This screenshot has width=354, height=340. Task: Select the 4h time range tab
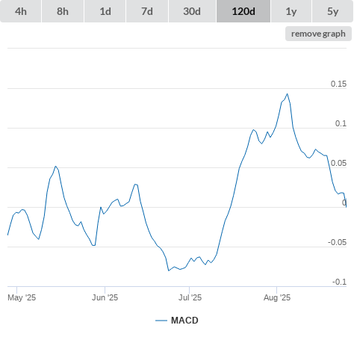click(x=21, y=11)
